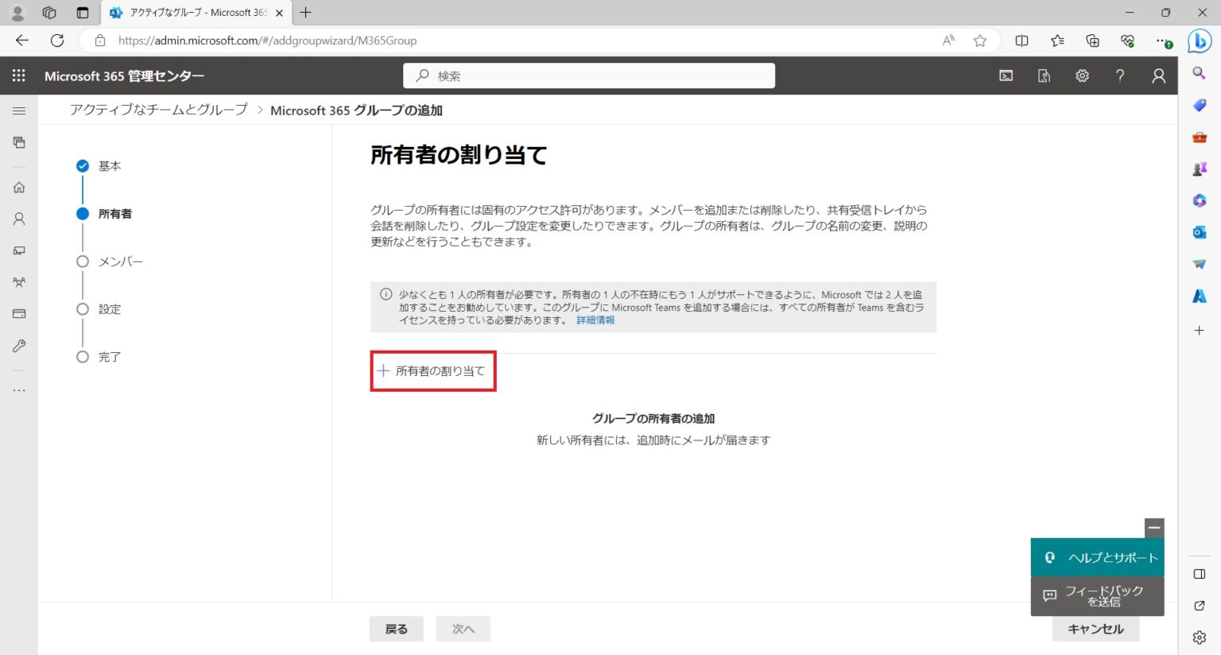Minimize the help and feedback panel
Viewport: 1221px width, 655px height.
point(1154,527)
